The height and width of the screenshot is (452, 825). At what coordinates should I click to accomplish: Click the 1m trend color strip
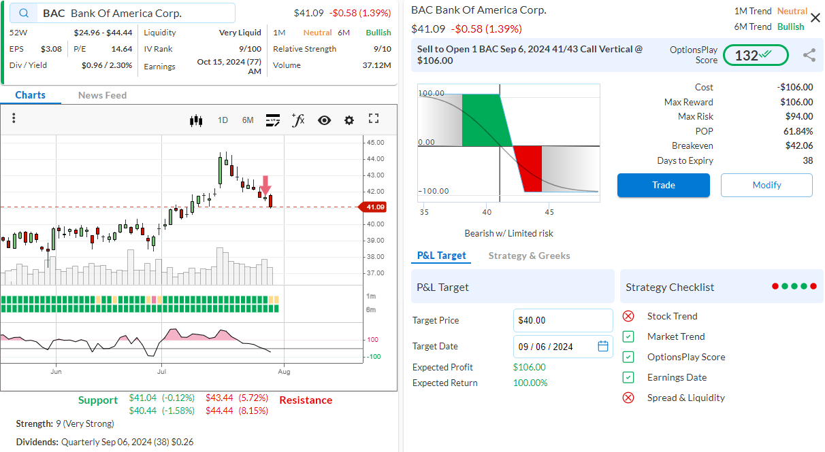[x=140, y=300]
